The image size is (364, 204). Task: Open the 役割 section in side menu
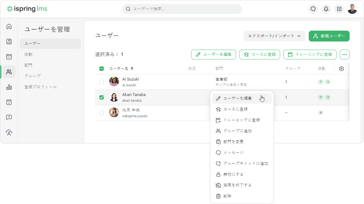28,55
